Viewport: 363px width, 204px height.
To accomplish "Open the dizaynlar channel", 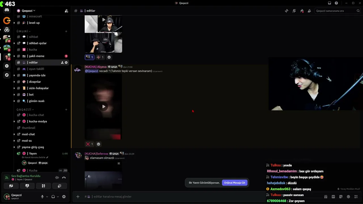I will point(42,82).
